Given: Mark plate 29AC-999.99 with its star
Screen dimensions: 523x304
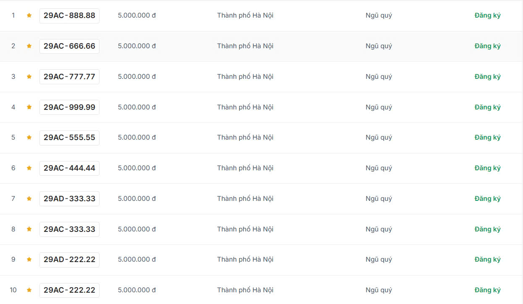Looking at the screenshot, I should tap(29, 107).
